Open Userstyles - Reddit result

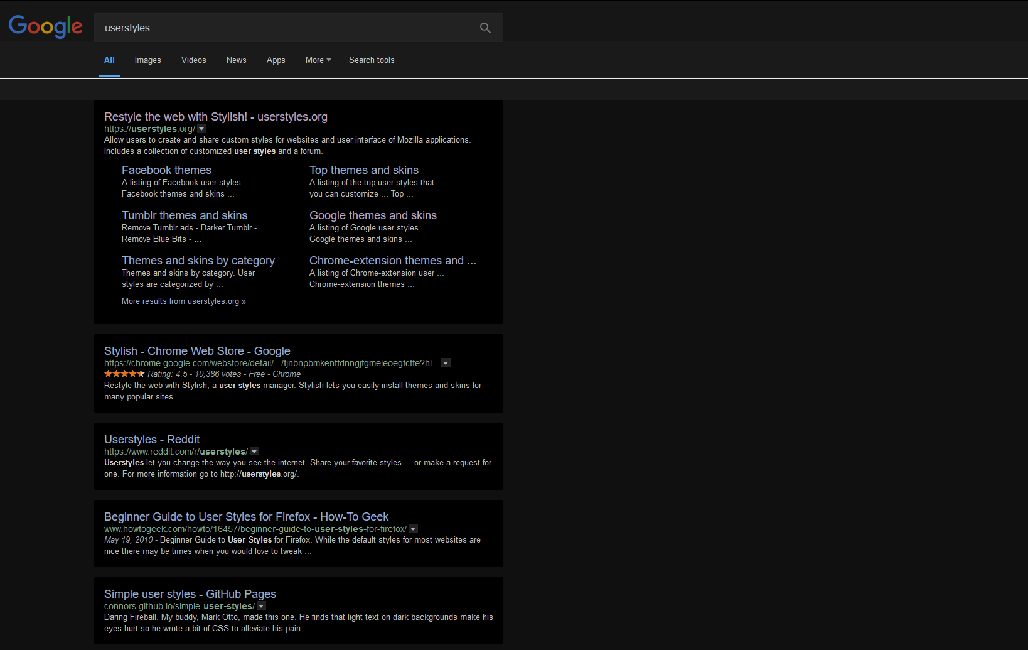[x=152, y=440]
